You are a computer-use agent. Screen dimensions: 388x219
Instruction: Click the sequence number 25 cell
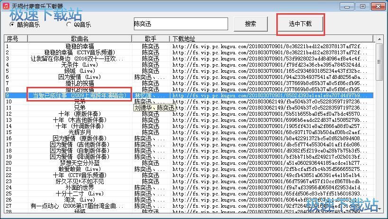pos(9,194)
